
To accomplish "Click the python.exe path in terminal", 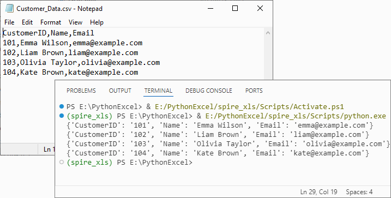I will click(x=296, y=116).
